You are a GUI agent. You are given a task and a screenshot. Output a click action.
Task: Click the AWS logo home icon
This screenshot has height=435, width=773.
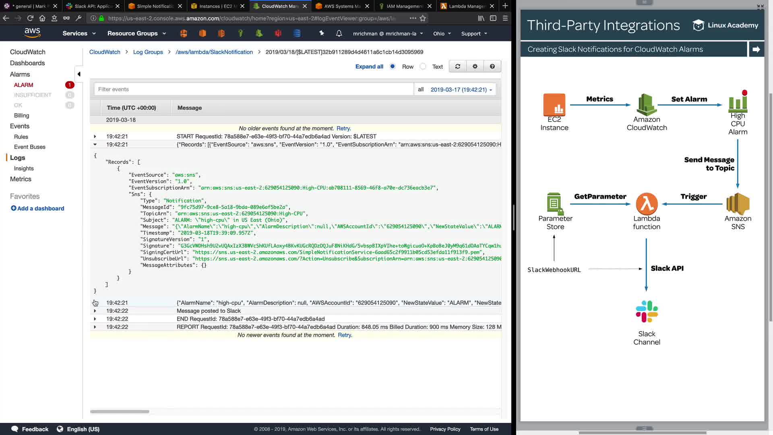click(32, 33)
